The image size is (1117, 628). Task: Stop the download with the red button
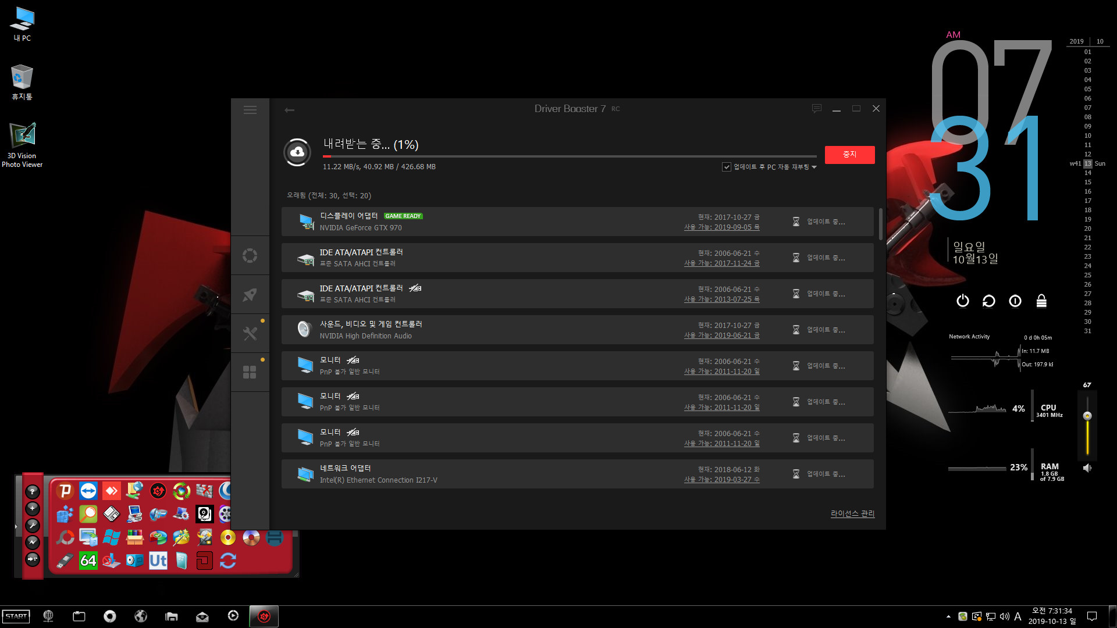coord(849,155)
